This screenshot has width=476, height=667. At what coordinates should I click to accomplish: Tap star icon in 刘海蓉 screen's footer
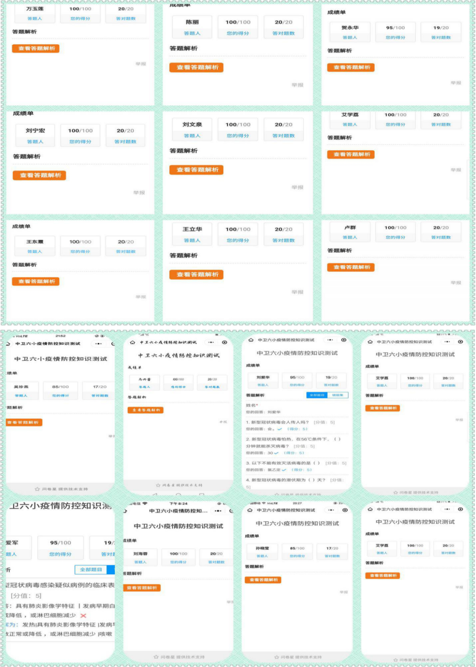coord(156,657)
